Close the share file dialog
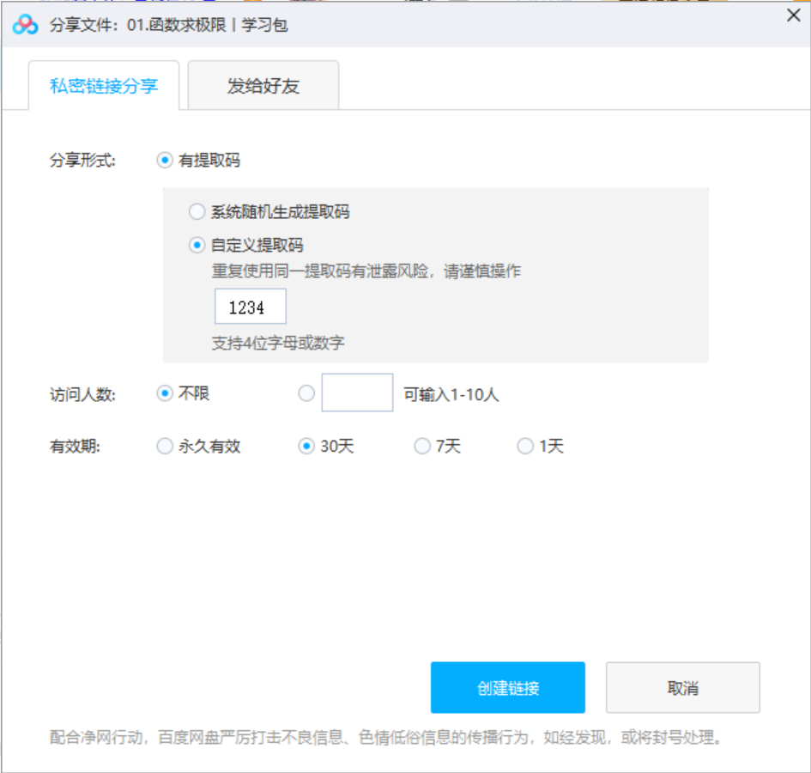This screenshot has width=811, height=773. tap(794, 15)
